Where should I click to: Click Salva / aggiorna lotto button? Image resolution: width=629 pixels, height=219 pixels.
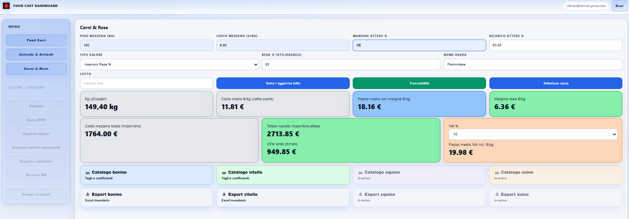[283, 83]
